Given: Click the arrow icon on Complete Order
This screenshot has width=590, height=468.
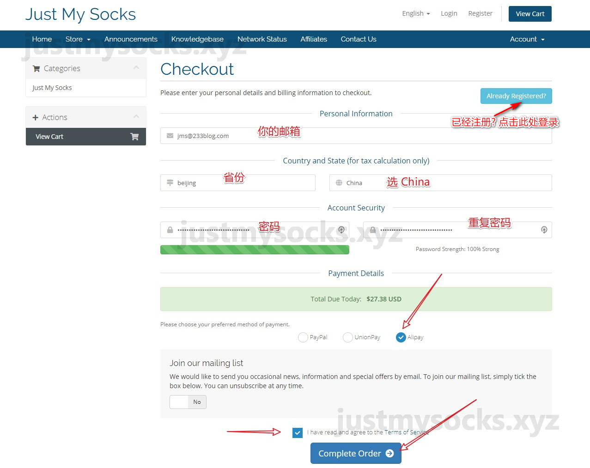Looking at the screenshot, I should click(x=389, y=454).
